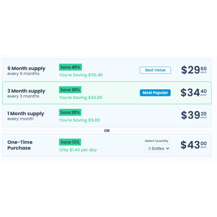Choose the 3 Month supply option

point(107,93)
